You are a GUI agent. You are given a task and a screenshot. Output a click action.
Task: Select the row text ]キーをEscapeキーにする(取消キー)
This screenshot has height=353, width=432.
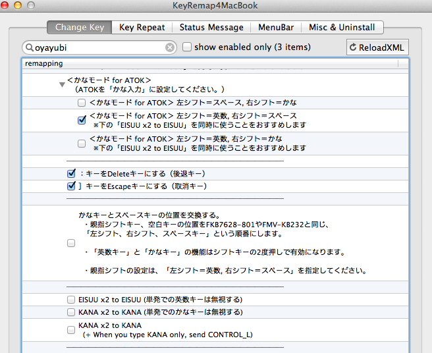pos(143,186)
